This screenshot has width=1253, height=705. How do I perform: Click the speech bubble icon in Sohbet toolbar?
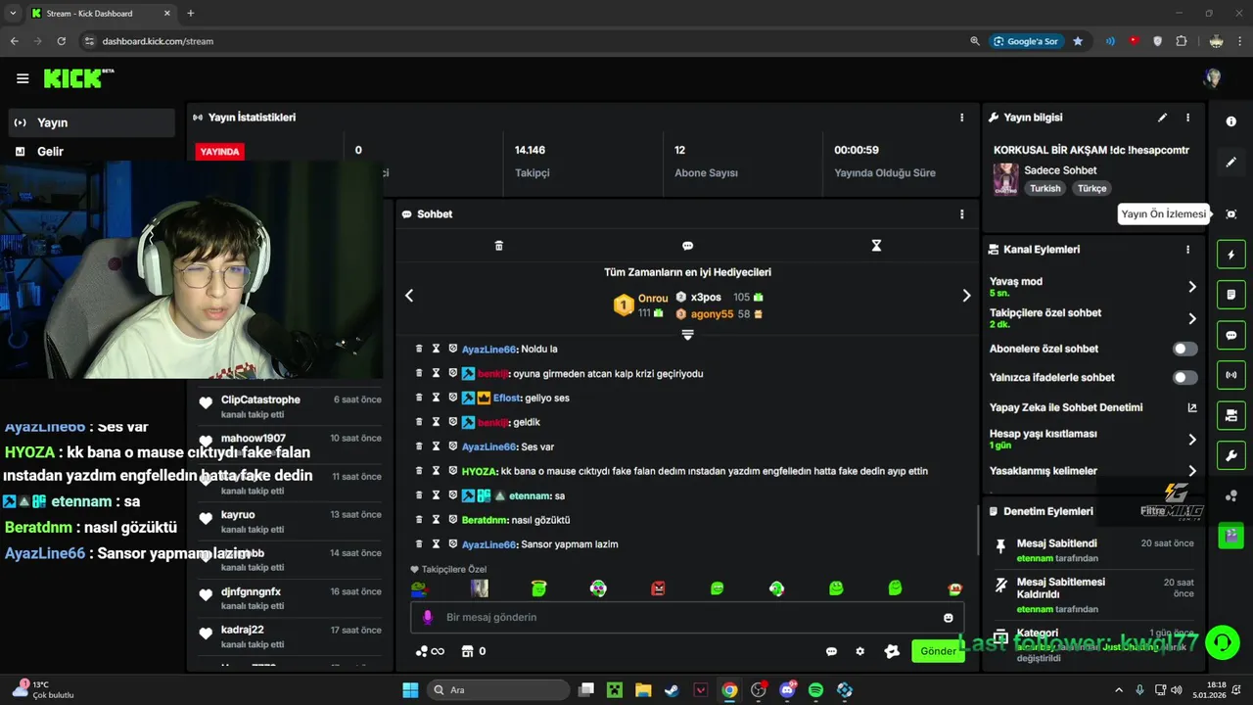point(687,246)
